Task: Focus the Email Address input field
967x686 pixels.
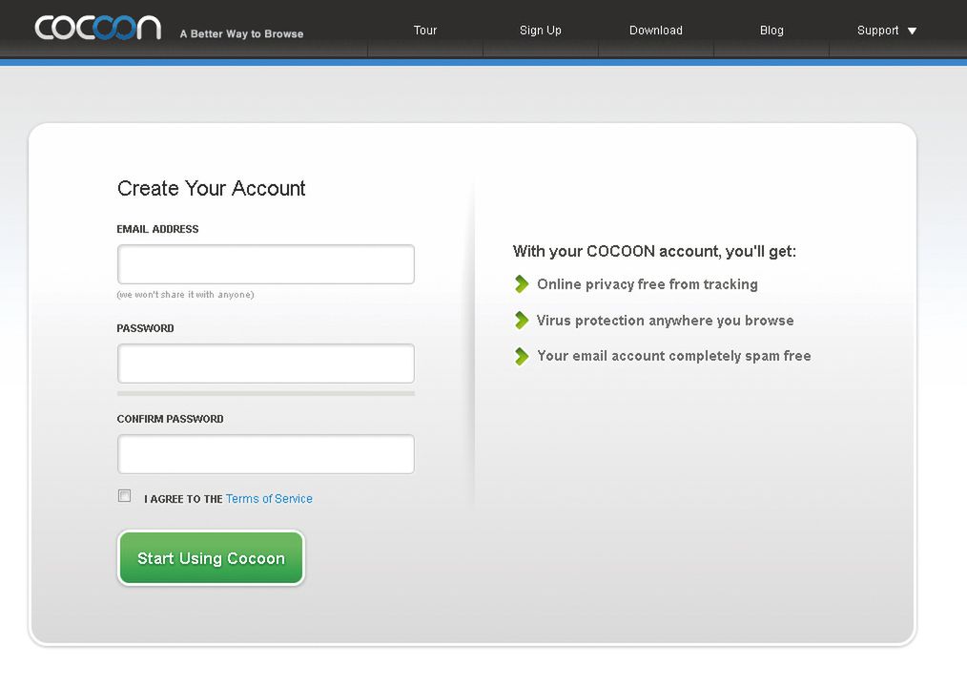Action: point(266,264)
